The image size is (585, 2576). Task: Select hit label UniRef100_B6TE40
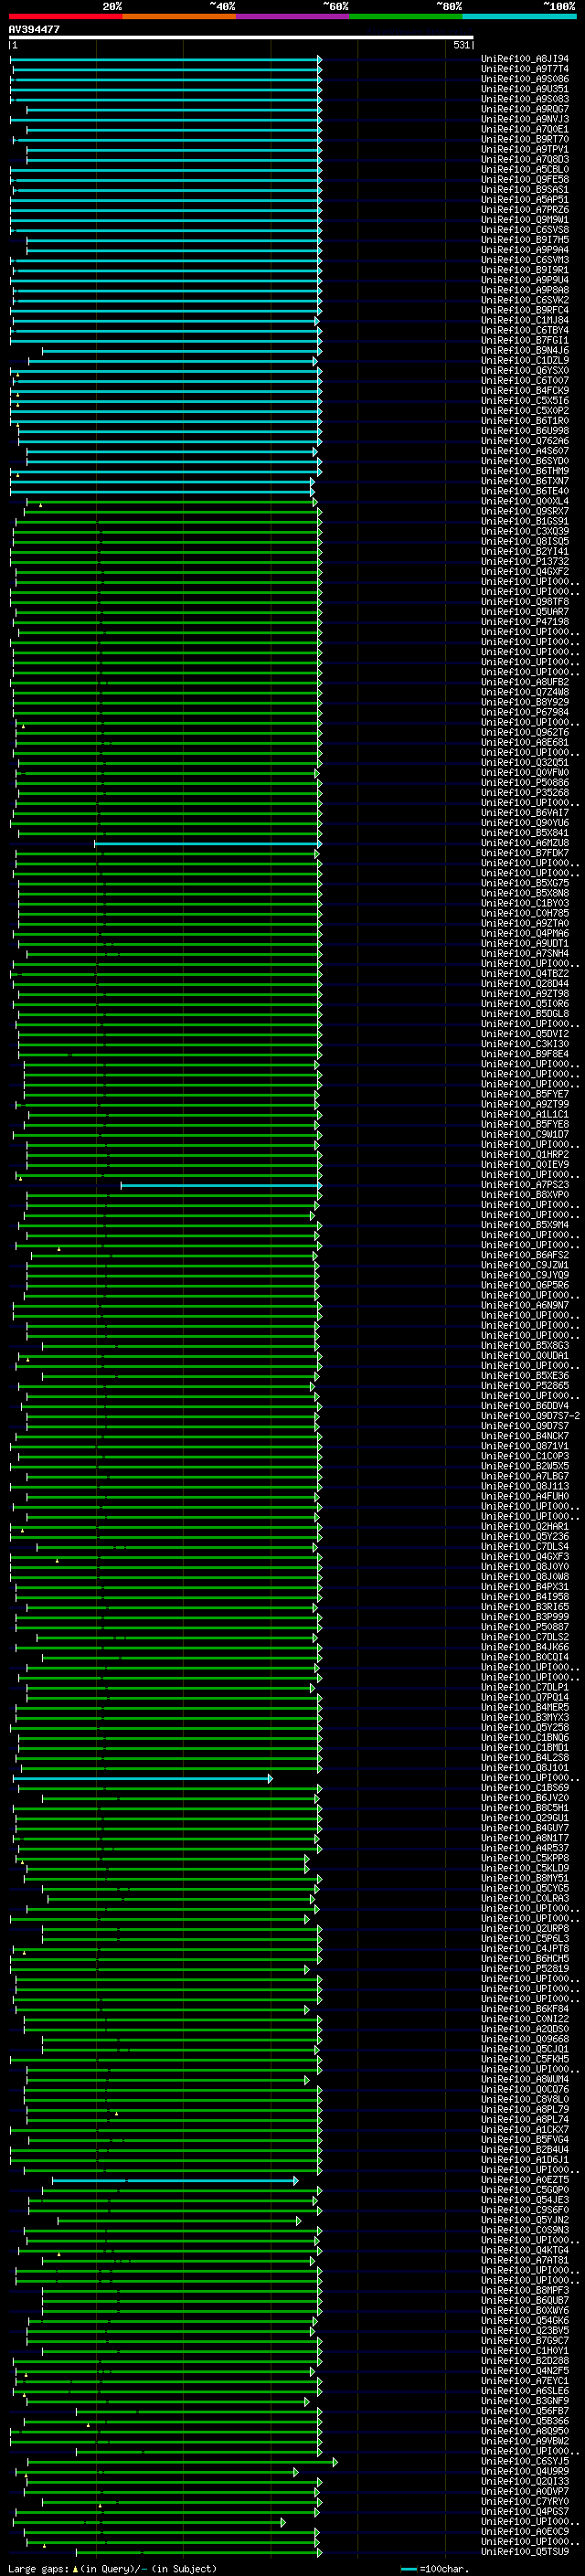pyautogui.click(x=525, y=491)
